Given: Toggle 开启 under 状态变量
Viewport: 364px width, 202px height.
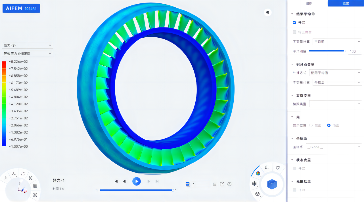Looking at the screenshot, I should (x=294, y=168).
